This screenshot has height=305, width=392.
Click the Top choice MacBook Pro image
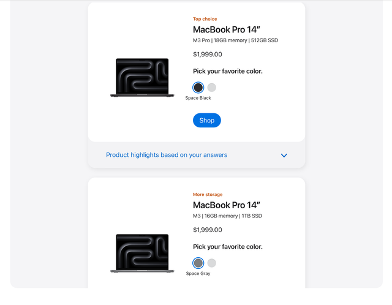tap(140, 78)
